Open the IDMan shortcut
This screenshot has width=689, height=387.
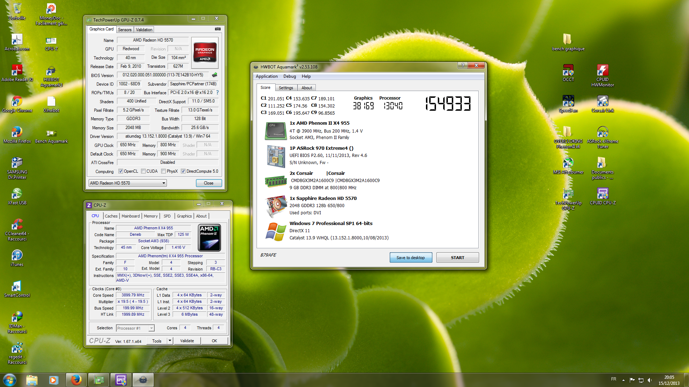pos(17,322)
